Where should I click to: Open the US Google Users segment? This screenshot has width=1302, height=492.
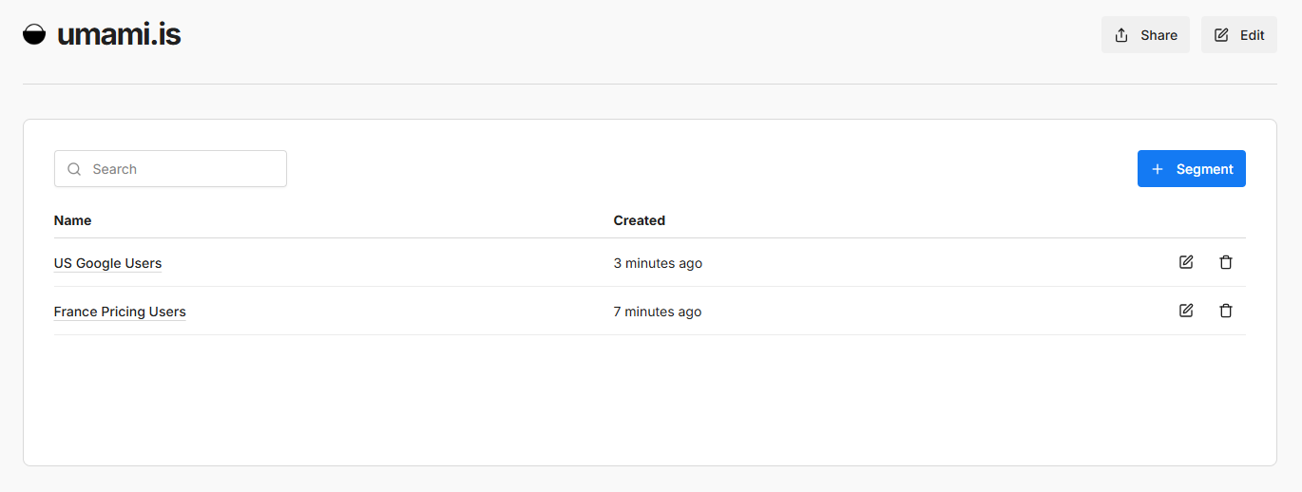click(107, 263)
